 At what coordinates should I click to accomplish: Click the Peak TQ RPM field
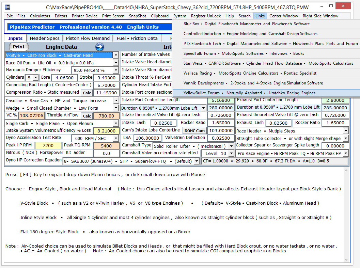coord(106,146)
